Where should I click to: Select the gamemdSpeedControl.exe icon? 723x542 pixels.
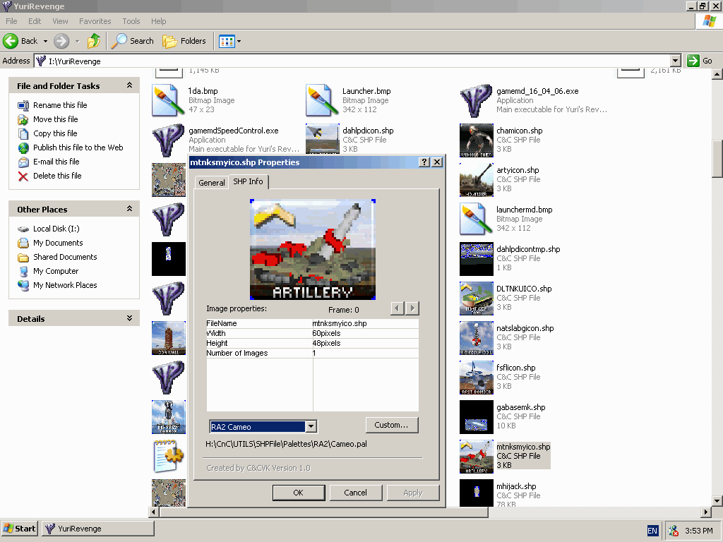[168, 140]
